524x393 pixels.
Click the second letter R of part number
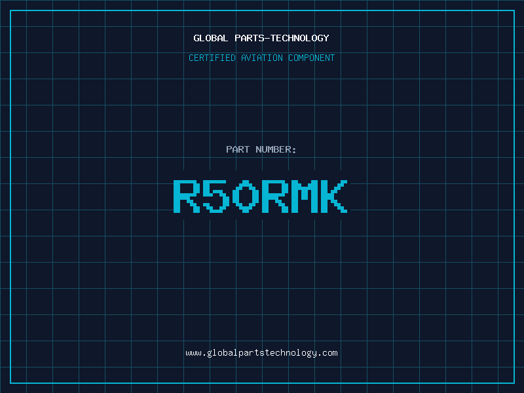pos(274,196)
